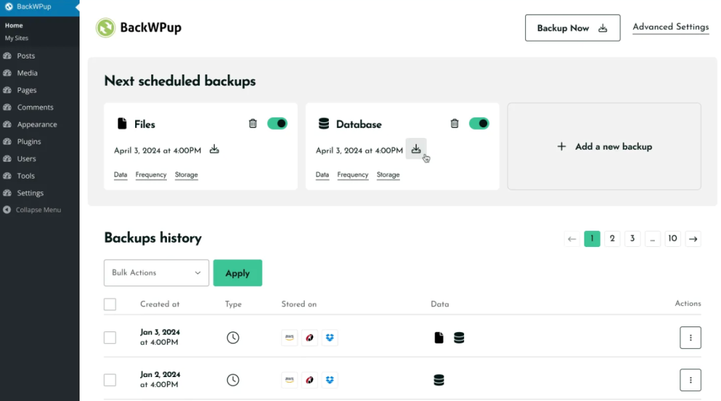Go to history page 10

point(672,238)
